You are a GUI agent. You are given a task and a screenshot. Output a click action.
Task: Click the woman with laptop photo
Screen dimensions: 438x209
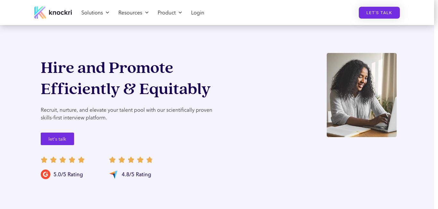tap(362, 95)
